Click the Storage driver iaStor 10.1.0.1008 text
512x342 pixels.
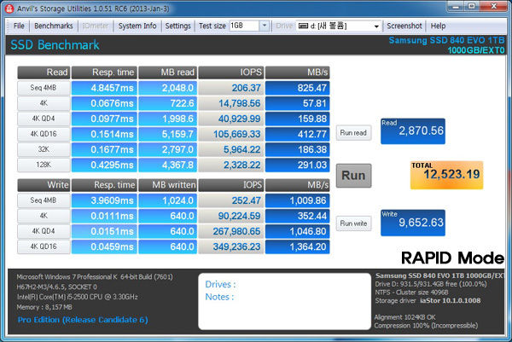click(428, 300)
